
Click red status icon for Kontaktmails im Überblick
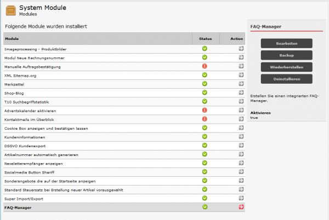point(205,119)
